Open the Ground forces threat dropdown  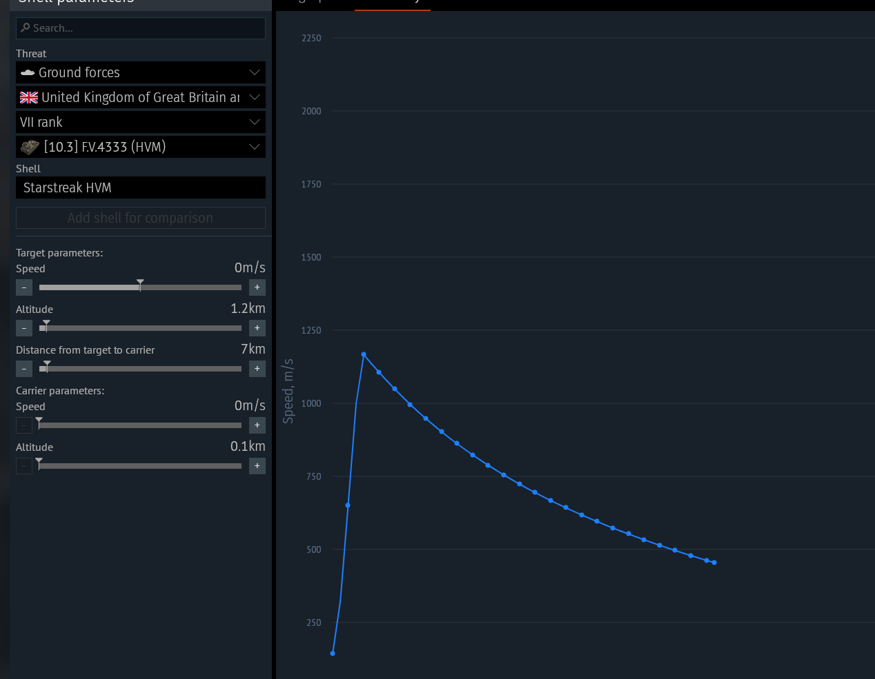pyautogui.click(x=141, y=72)
